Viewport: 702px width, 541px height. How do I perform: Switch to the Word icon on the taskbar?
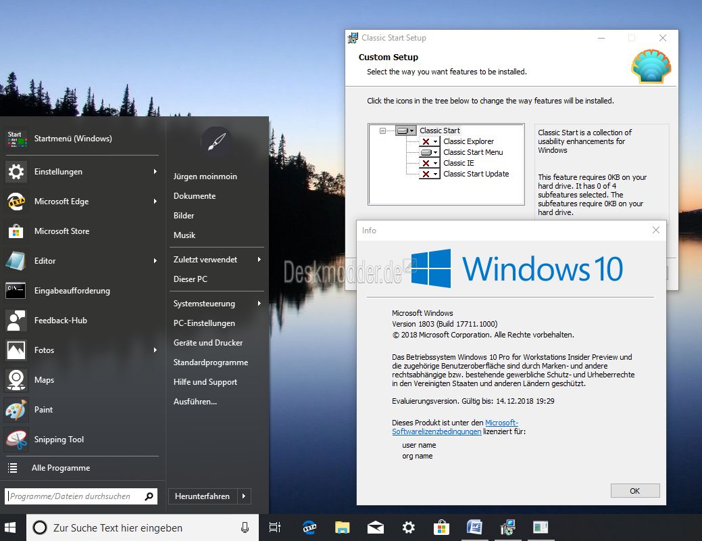tap(474, 527)
